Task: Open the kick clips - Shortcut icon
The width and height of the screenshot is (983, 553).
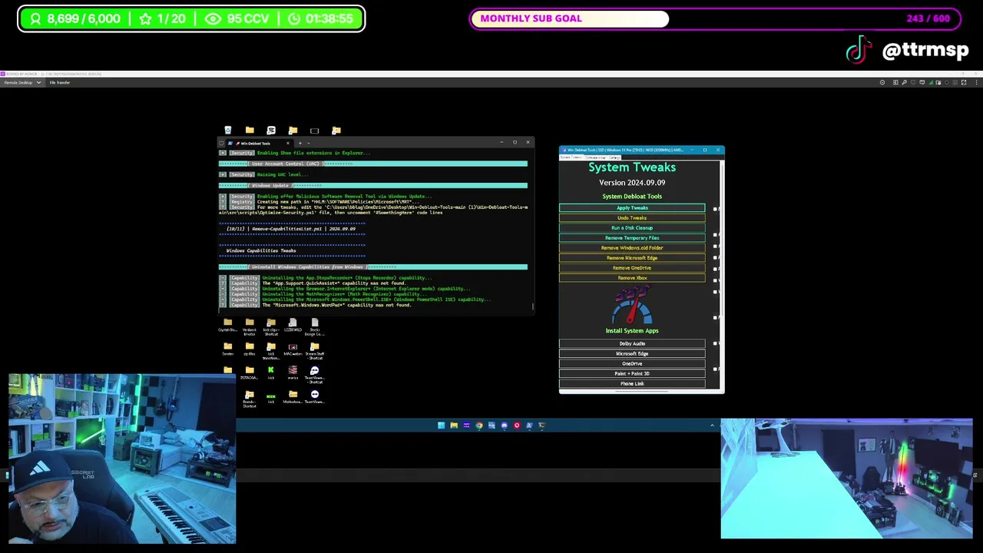Action: pos(271,326)
